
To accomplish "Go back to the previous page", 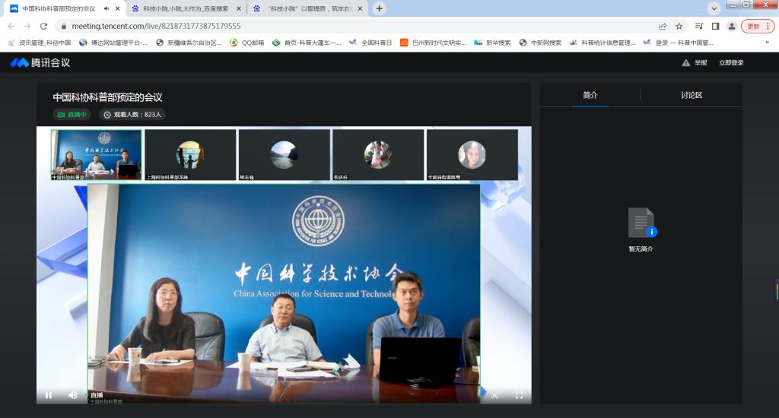I will point(11,26).
